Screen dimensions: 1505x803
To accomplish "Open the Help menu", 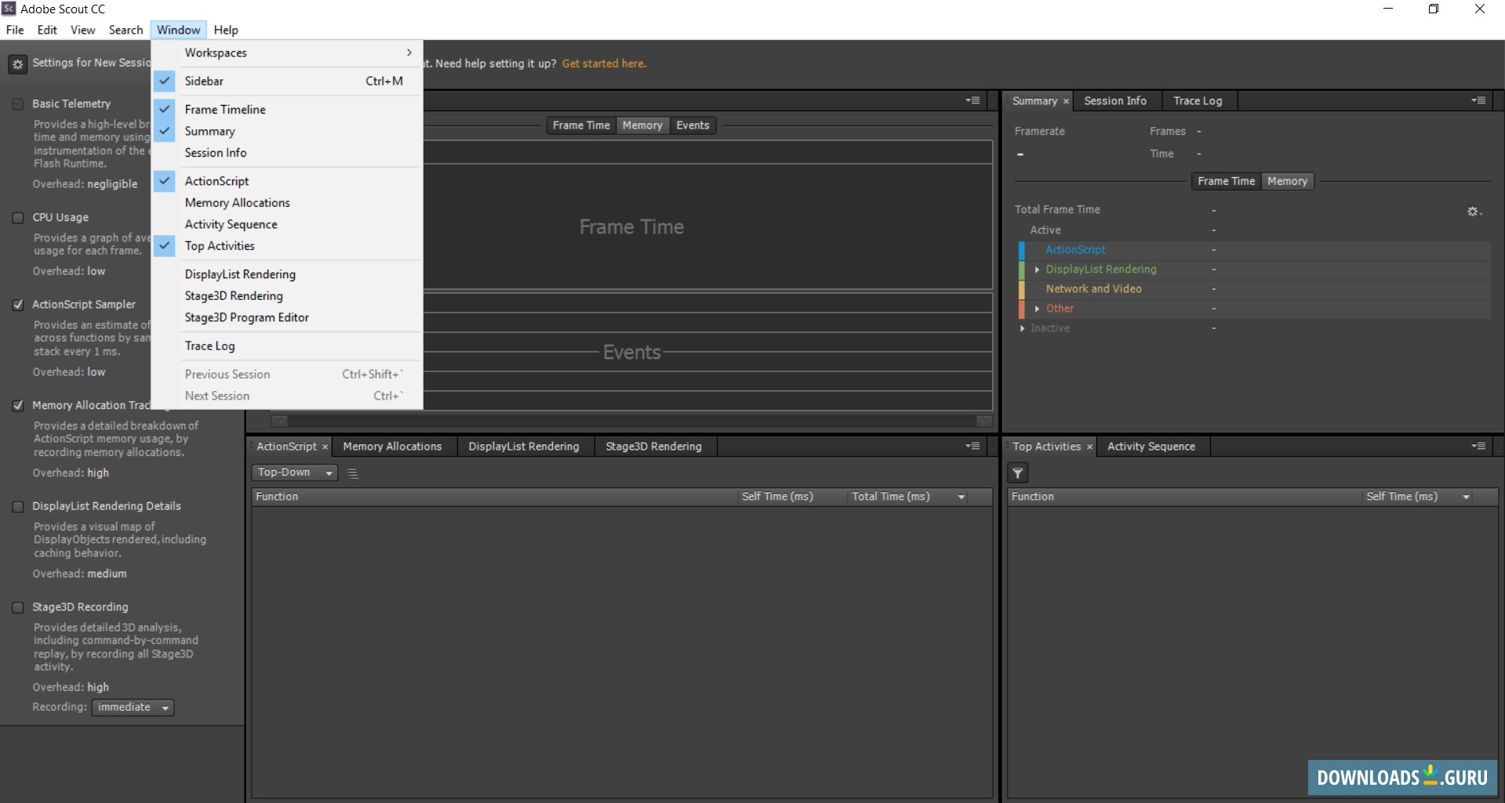I will click(226, 30).
